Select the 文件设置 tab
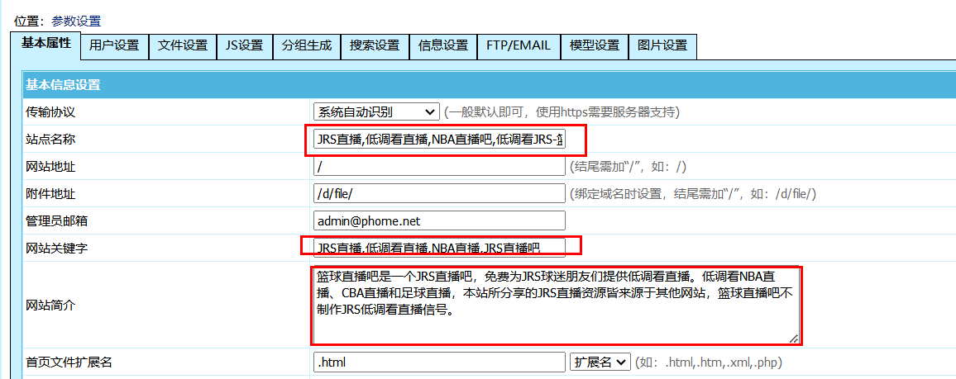This screenshot has height=379, width=956. coord(183,46)
